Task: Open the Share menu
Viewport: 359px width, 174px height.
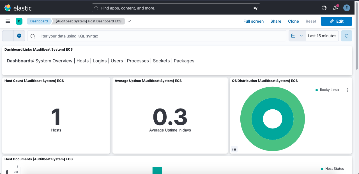Action: tap(276, 21)
